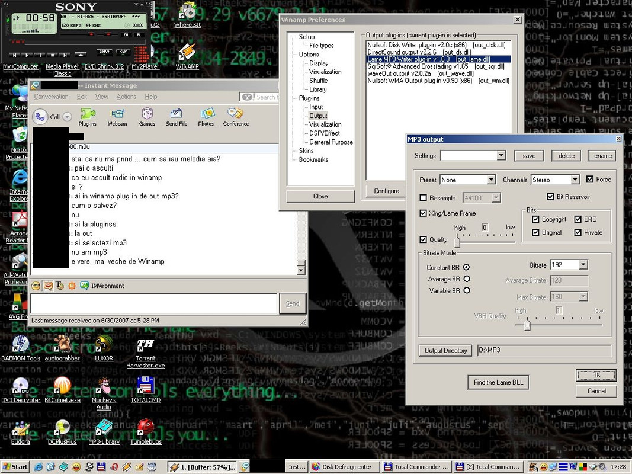Image resolution: width=632 pixels, height=474 pixels.
Task: Open the smiley emoticon picker
Action: click(36, 286)
